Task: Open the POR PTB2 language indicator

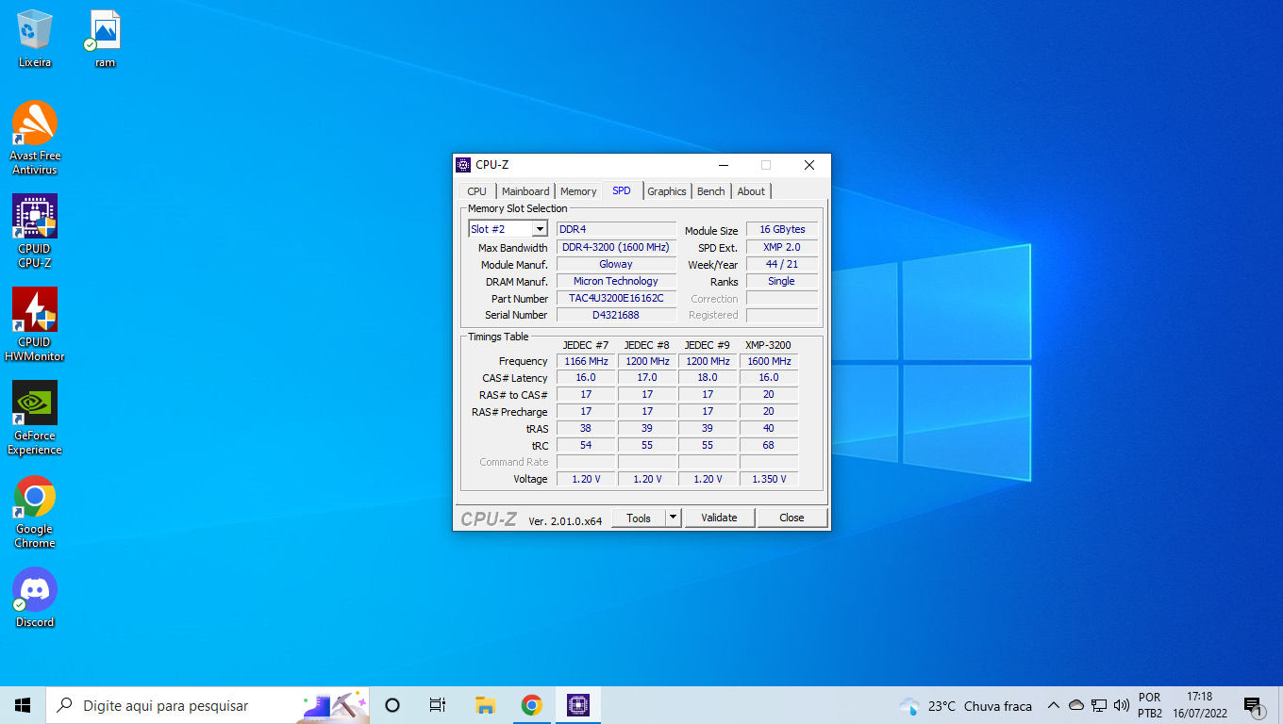Action: (x=1150, y=705)
